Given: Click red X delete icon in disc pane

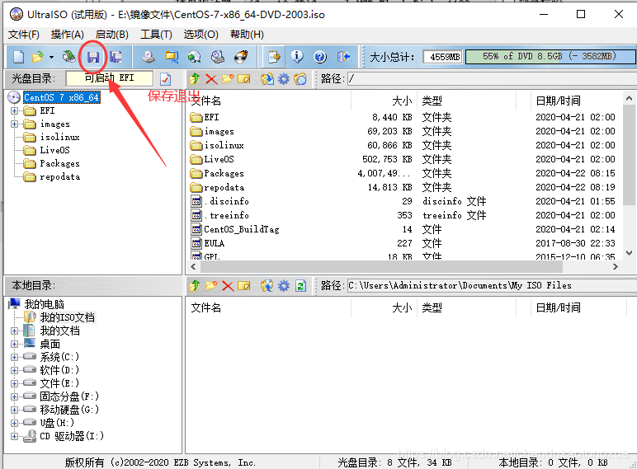Looking at the screenshot, I should coord(211,78).
